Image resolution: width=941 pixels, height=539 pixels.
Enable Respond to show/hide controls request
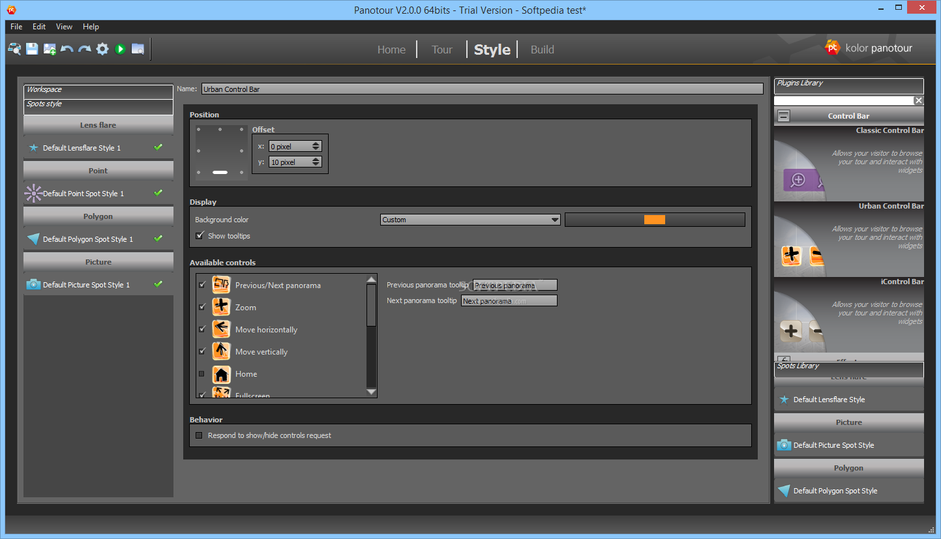point(200,435)
